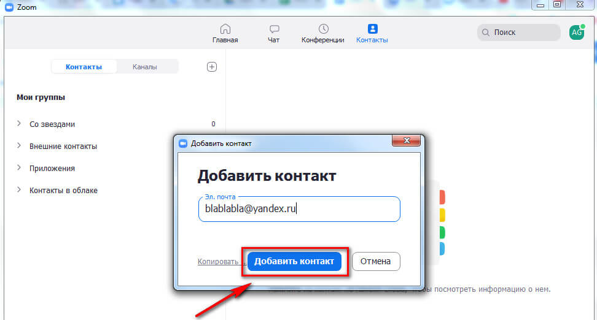The image size is (597, 320).
Task: Click the Zoom logo in title bar
Action: coord(9,7)
